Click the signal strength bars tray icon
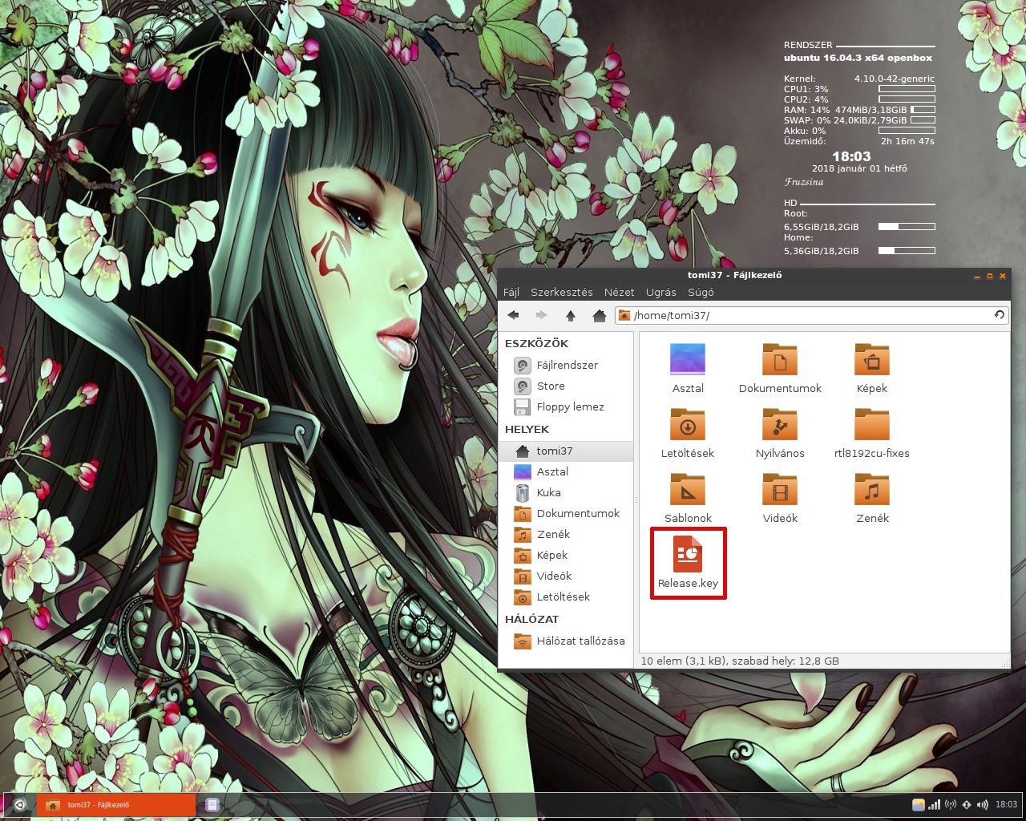This screenshot has width=1026, height=821. [935, 805]
